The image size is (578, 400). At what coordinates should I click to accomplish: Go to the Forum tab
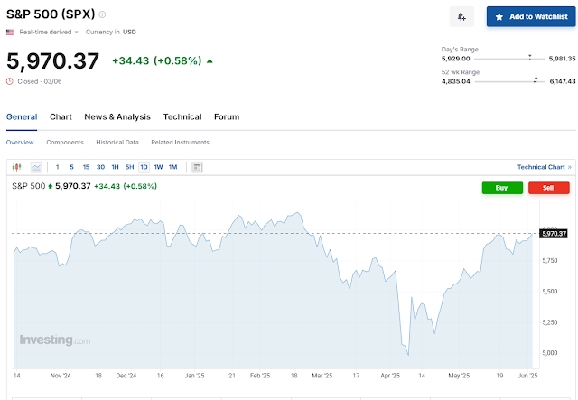point(227,116)
